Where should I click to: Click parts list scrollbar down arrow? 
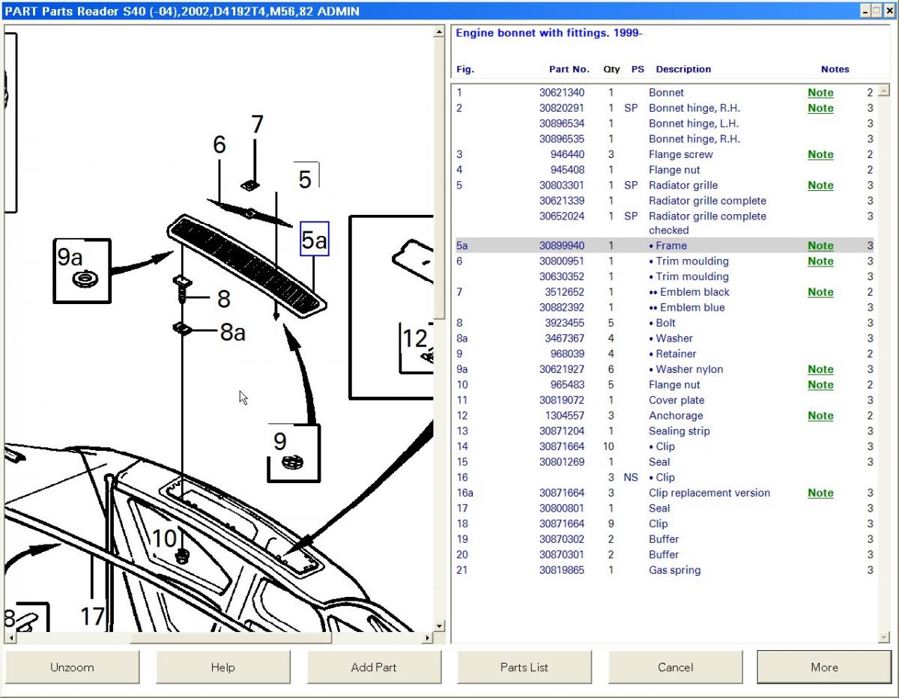[x=885, y=637]
